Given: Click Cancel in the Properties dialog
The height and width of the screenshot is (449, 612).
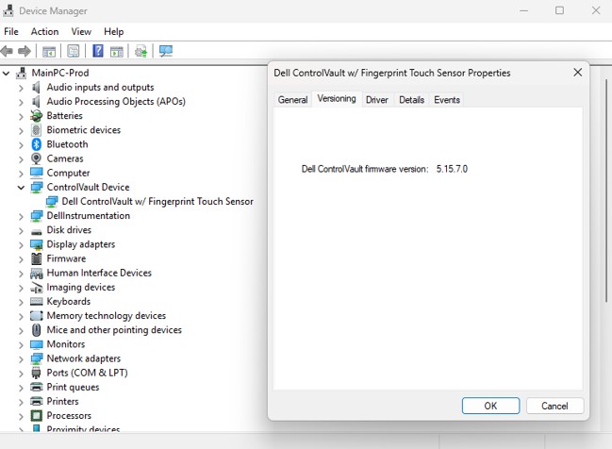Looking at the screenshot, I should click(x=554, y=406).
